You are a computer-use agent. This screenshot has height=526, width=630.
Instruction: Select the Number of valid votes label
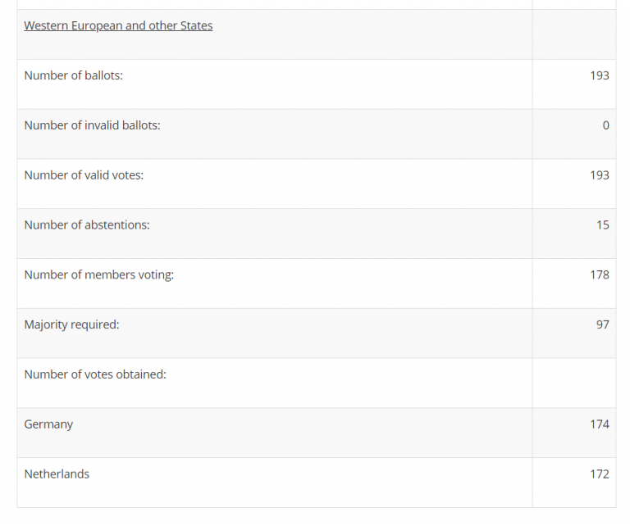click(x=84, y=175)
